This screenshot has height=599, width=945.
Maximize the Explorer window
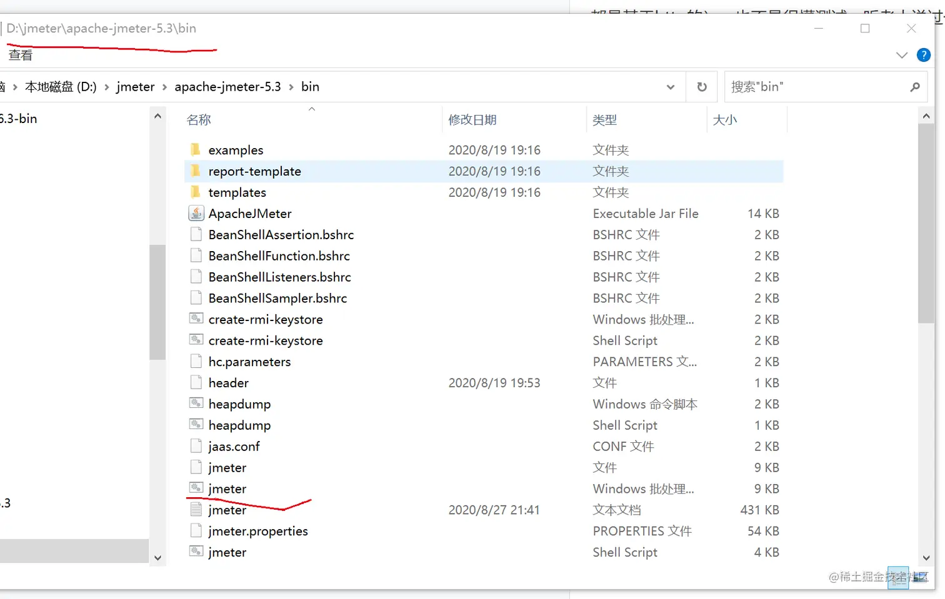click(865, 28)
